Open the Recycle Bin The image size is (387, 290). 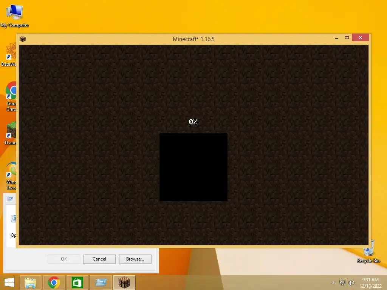pos(368,251)
